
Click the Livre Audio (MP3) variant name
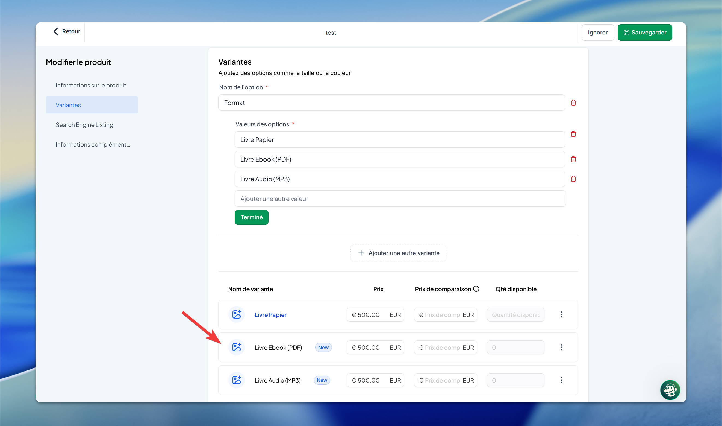(277, 380)
